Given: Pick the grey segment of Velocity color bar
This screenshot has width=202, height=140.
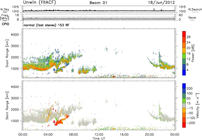Looking at the screenshot, I should click(184, 105).
